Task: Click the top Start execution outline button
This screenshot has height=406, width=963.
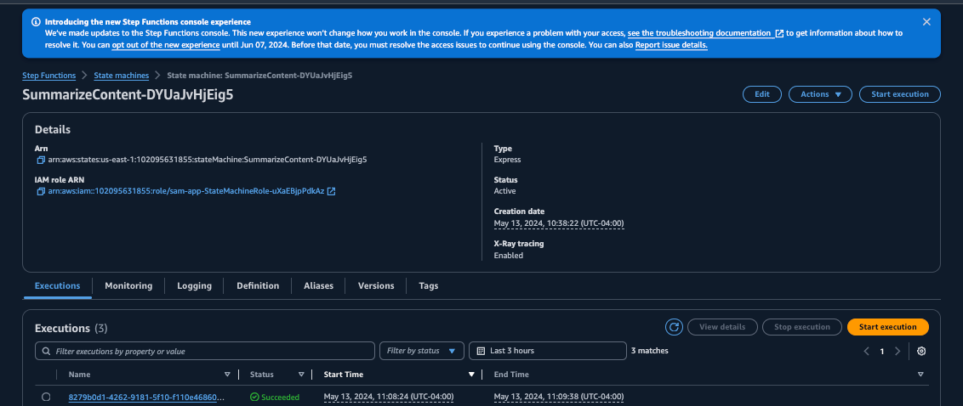Action: [900, 94]
